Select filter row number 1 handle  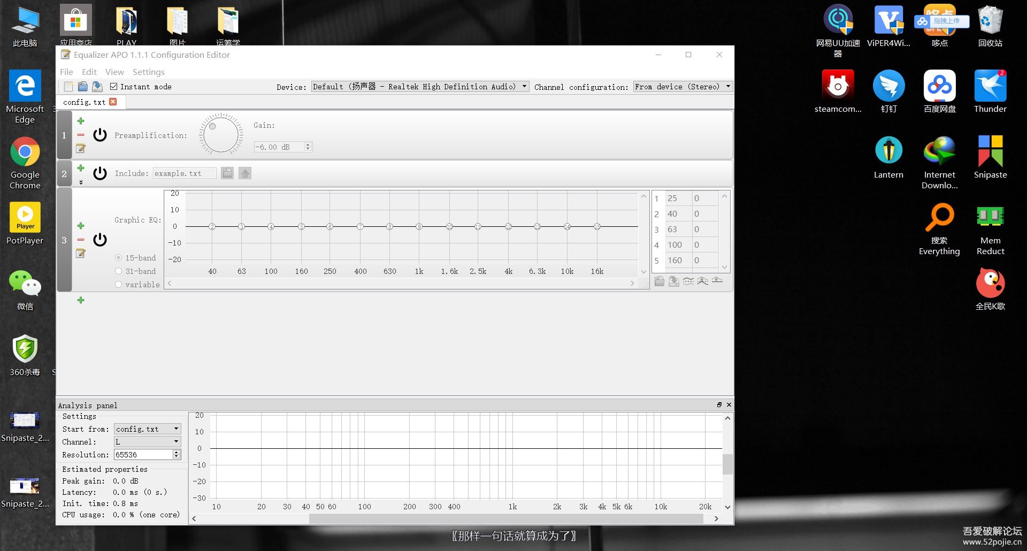[64, 135]
